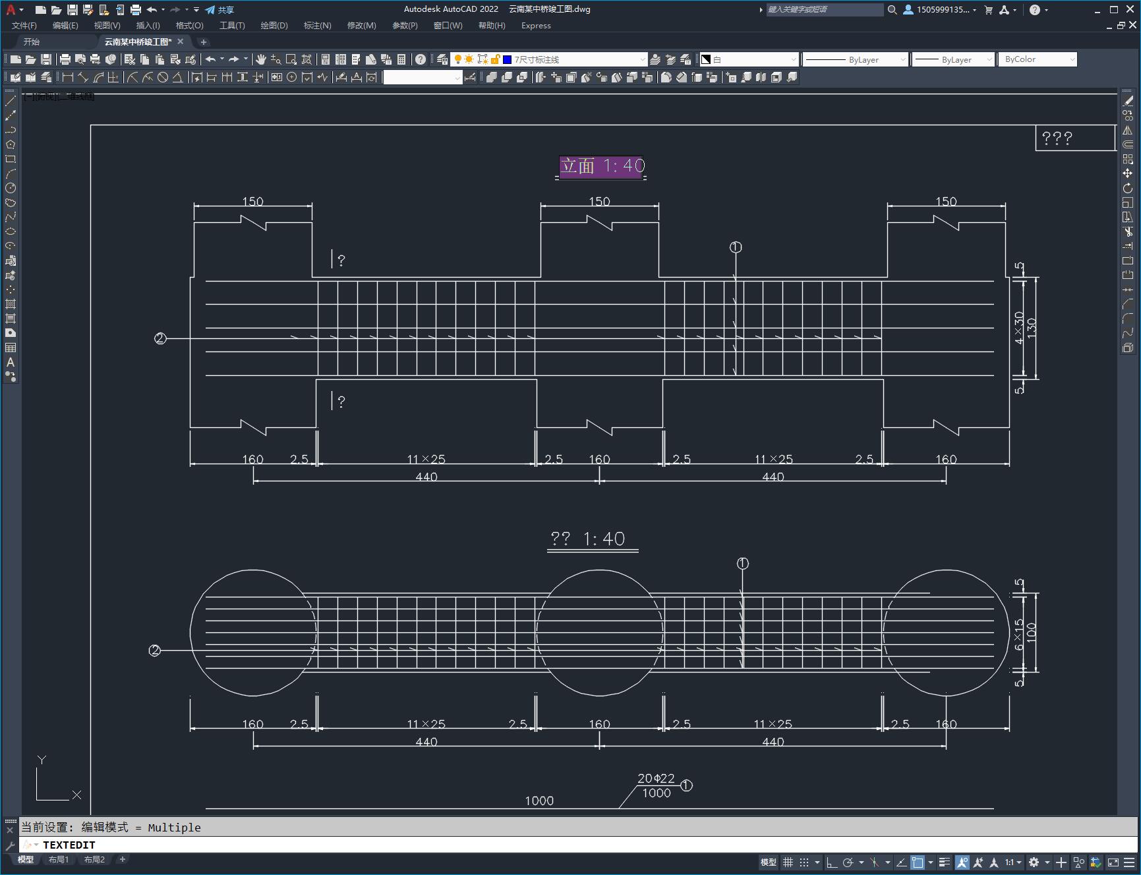Add a new drawing tab with plus

click(x=203, y=42)
